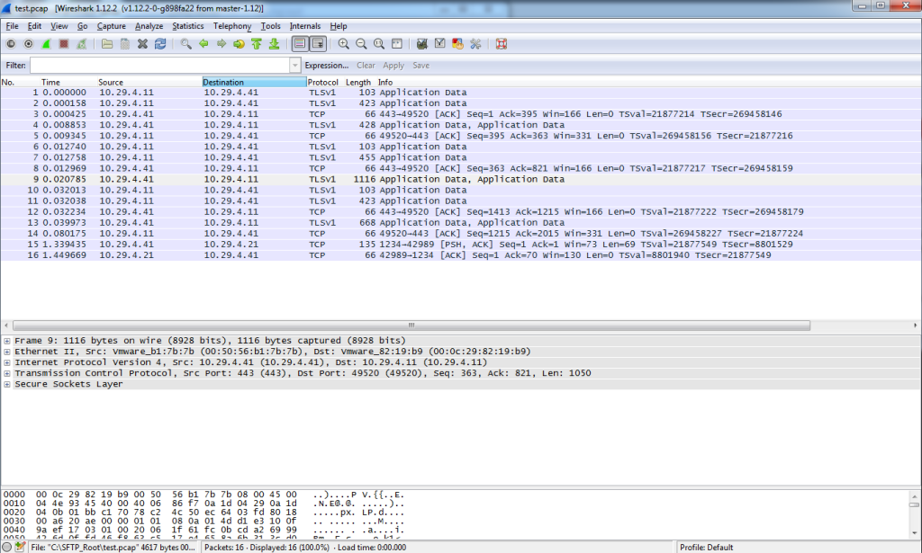This screenshot has width=922, height=553.
Task: Expand Internet Protocol Version 4 details
Action: coord(7,362)
